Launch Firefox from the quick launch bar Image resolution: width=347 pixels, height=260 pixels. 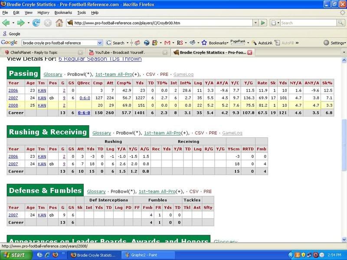[x=55, y=255]
